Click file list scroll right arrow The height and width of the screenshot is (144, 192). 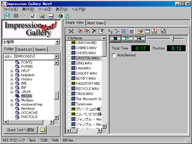(x=99, y=131)
